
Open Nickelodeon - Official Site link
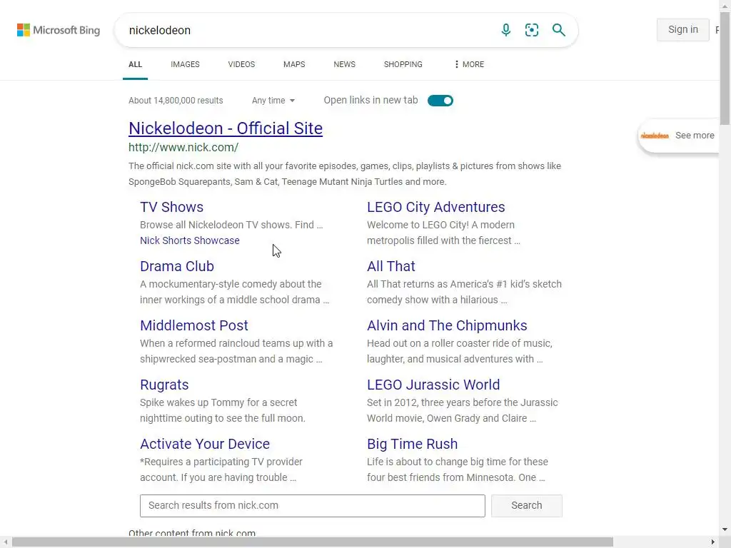(226, 128)
